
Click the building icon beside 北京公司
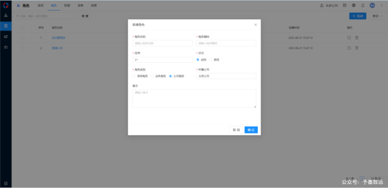322,5
